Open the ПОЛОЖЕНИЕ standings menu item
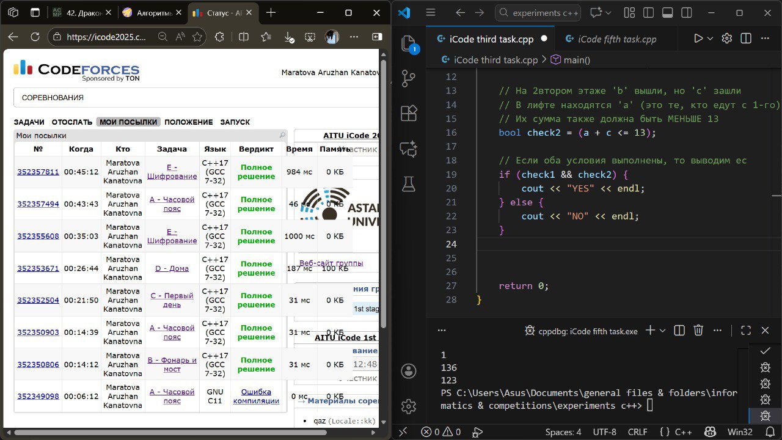This screenshot has width=782, height=440. (189, 122)
